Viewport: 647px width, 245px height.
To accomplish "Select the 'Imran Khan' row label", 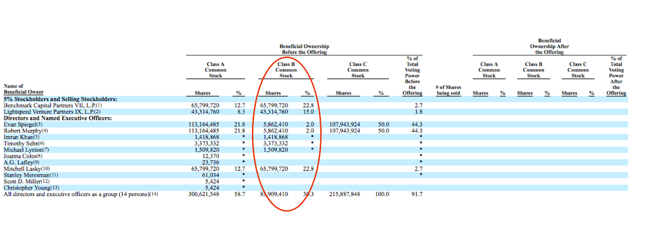I will click(x=17, y=137).
